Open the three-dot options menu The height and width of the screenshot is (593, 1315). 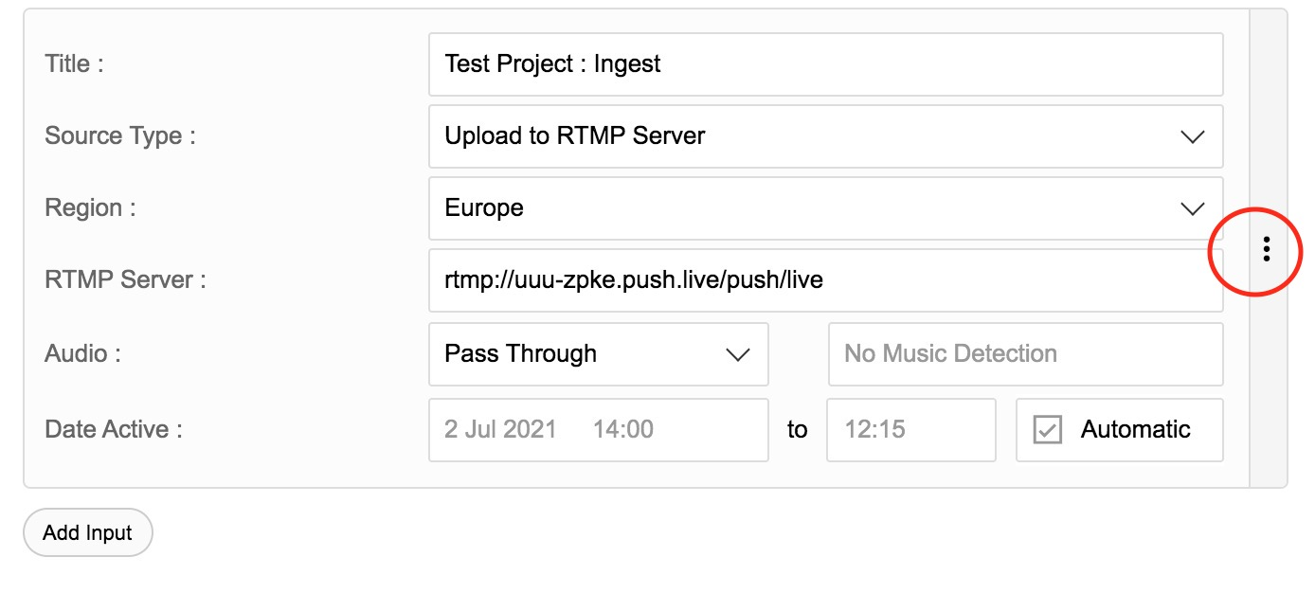[x=1267, y=249]
